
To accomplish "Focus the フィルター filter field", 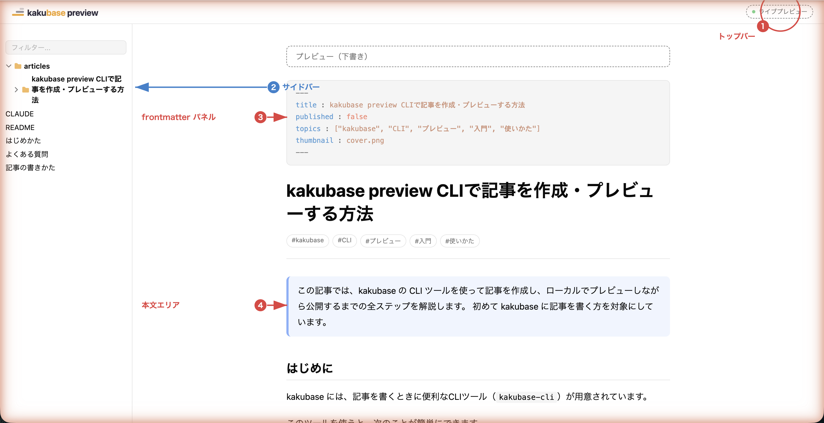I will click(66, 47).
